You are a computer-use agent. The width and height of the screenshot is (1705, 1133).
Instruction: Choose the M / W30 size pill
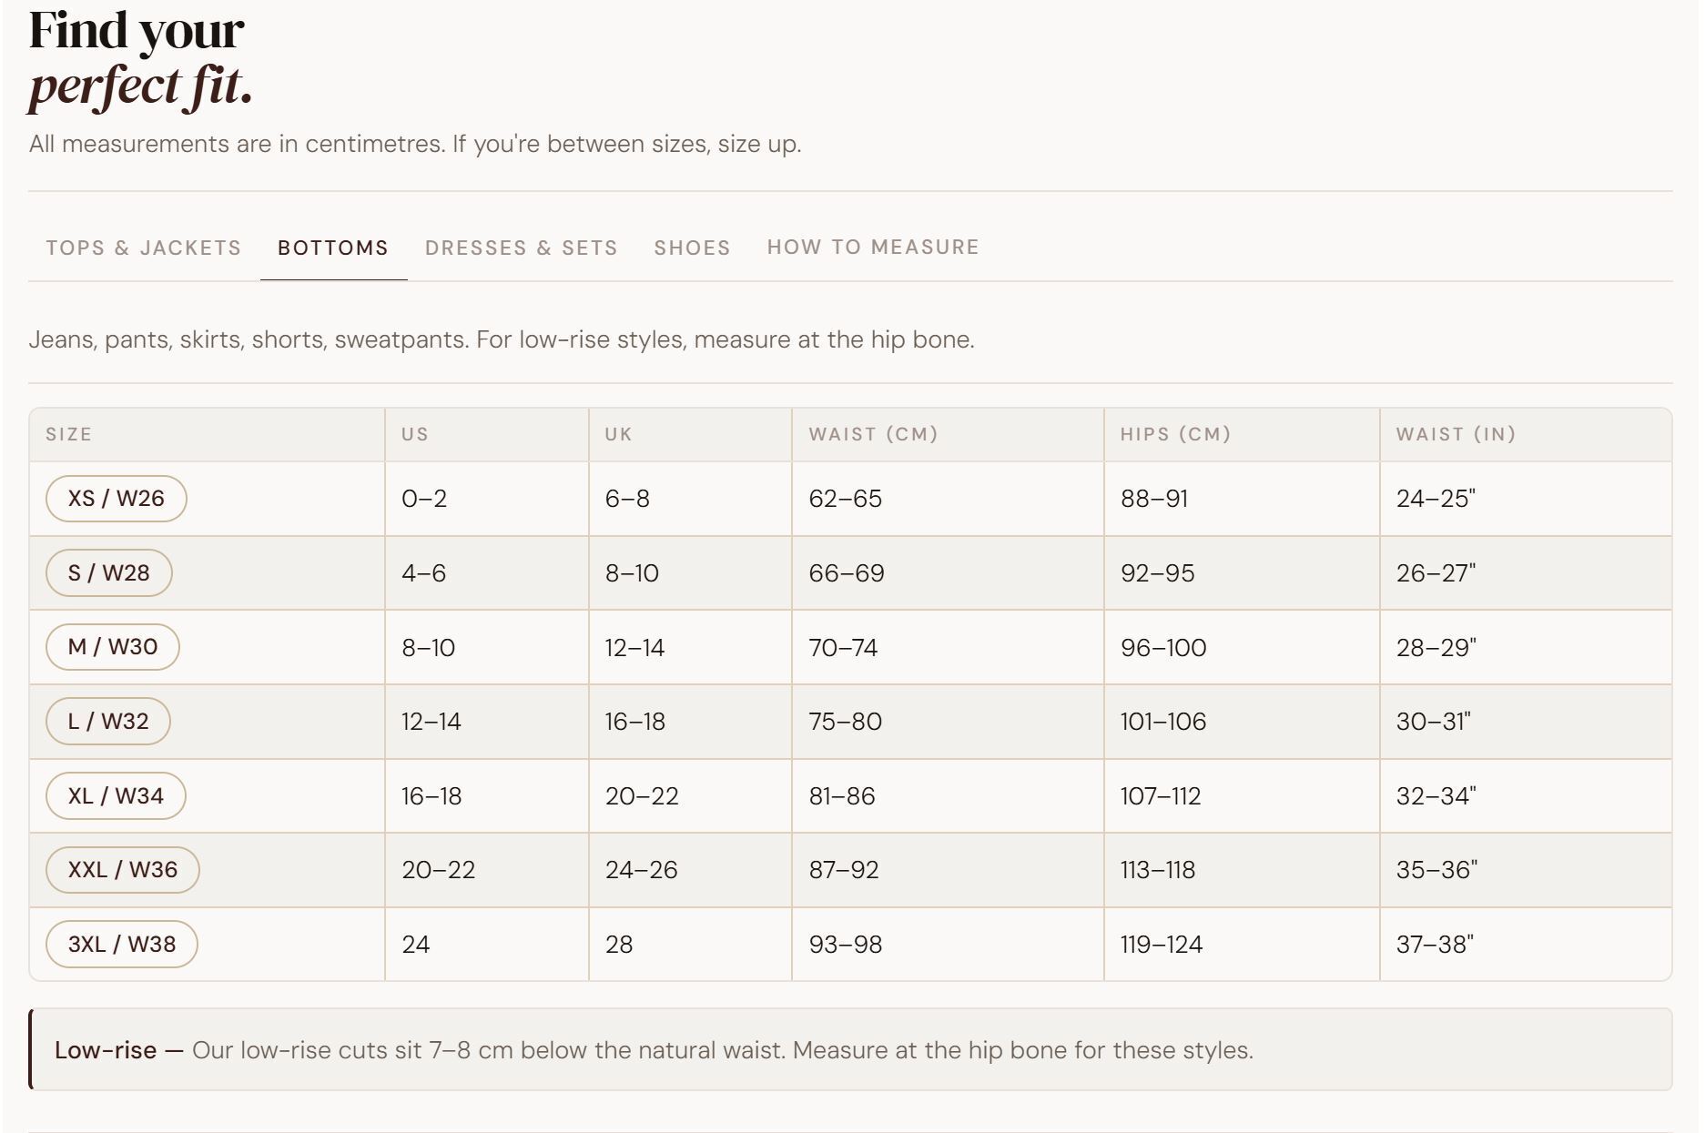pyautogui.click(x=112, y=647)
